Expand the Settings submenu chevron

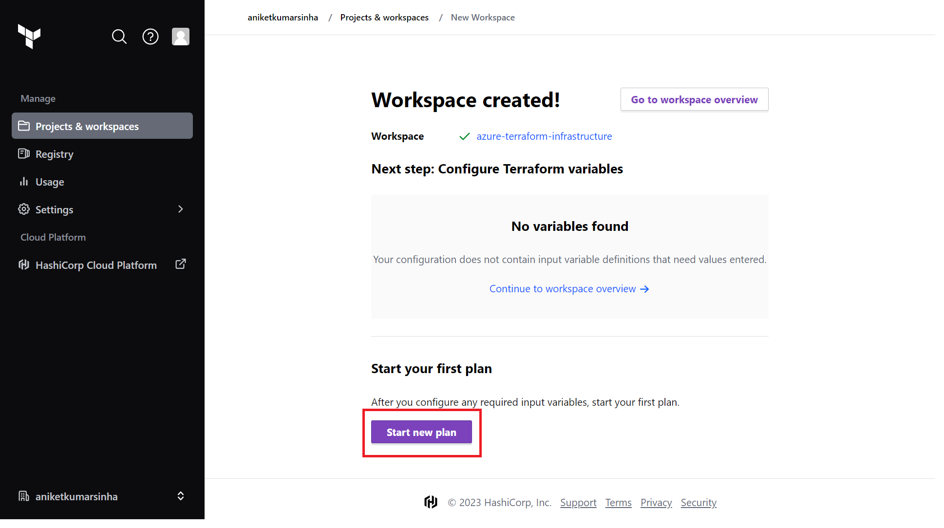tap(181, 209)
